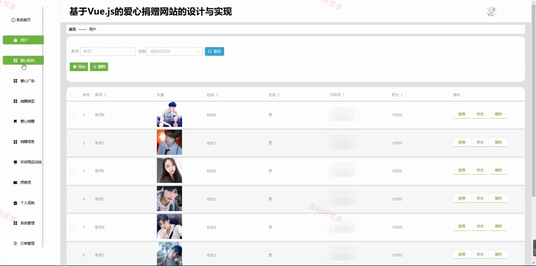The image size is (536, 266).
Task: Open avatar photo of 姓名4
Action: pos(170,226)
